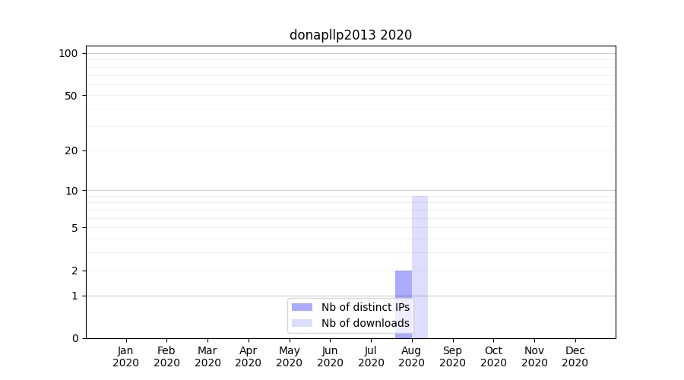
Task: Click the 20 tick on the y-axis
Action: click(72, 150)
